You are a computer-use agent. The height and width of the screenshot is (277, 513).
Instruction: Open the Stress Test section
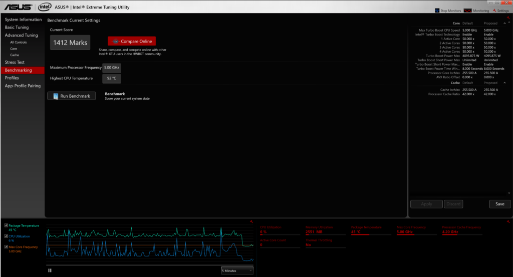click(x=15, y=62)
